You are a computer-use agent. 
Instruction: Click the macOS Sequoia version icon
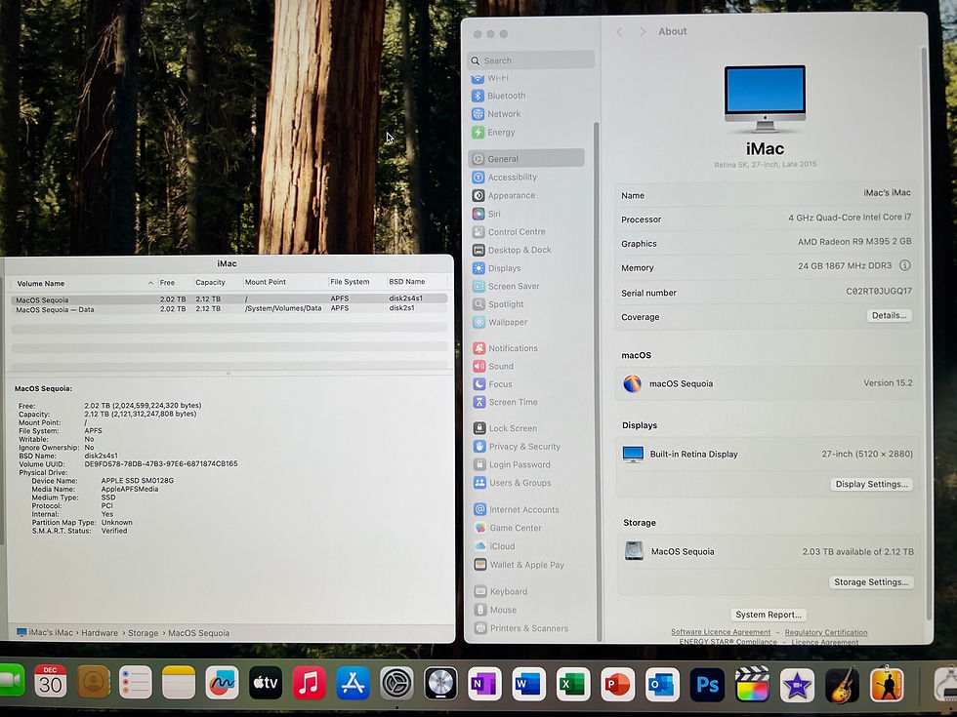(x=633, y=383)
